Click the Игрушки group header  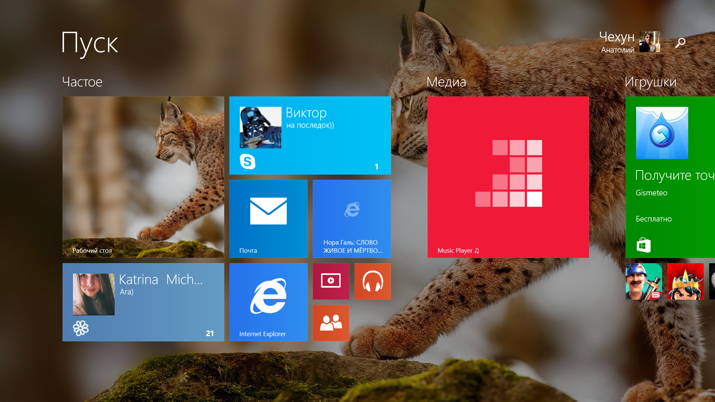[x=651, y=82]
